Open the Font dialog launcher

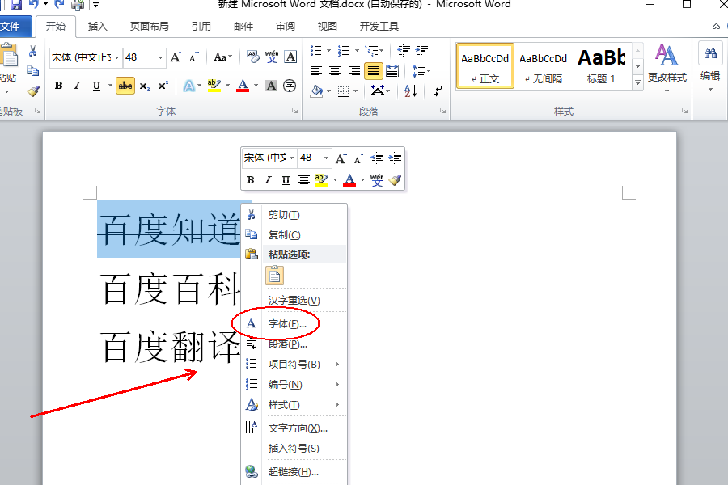tap(294, 111)
